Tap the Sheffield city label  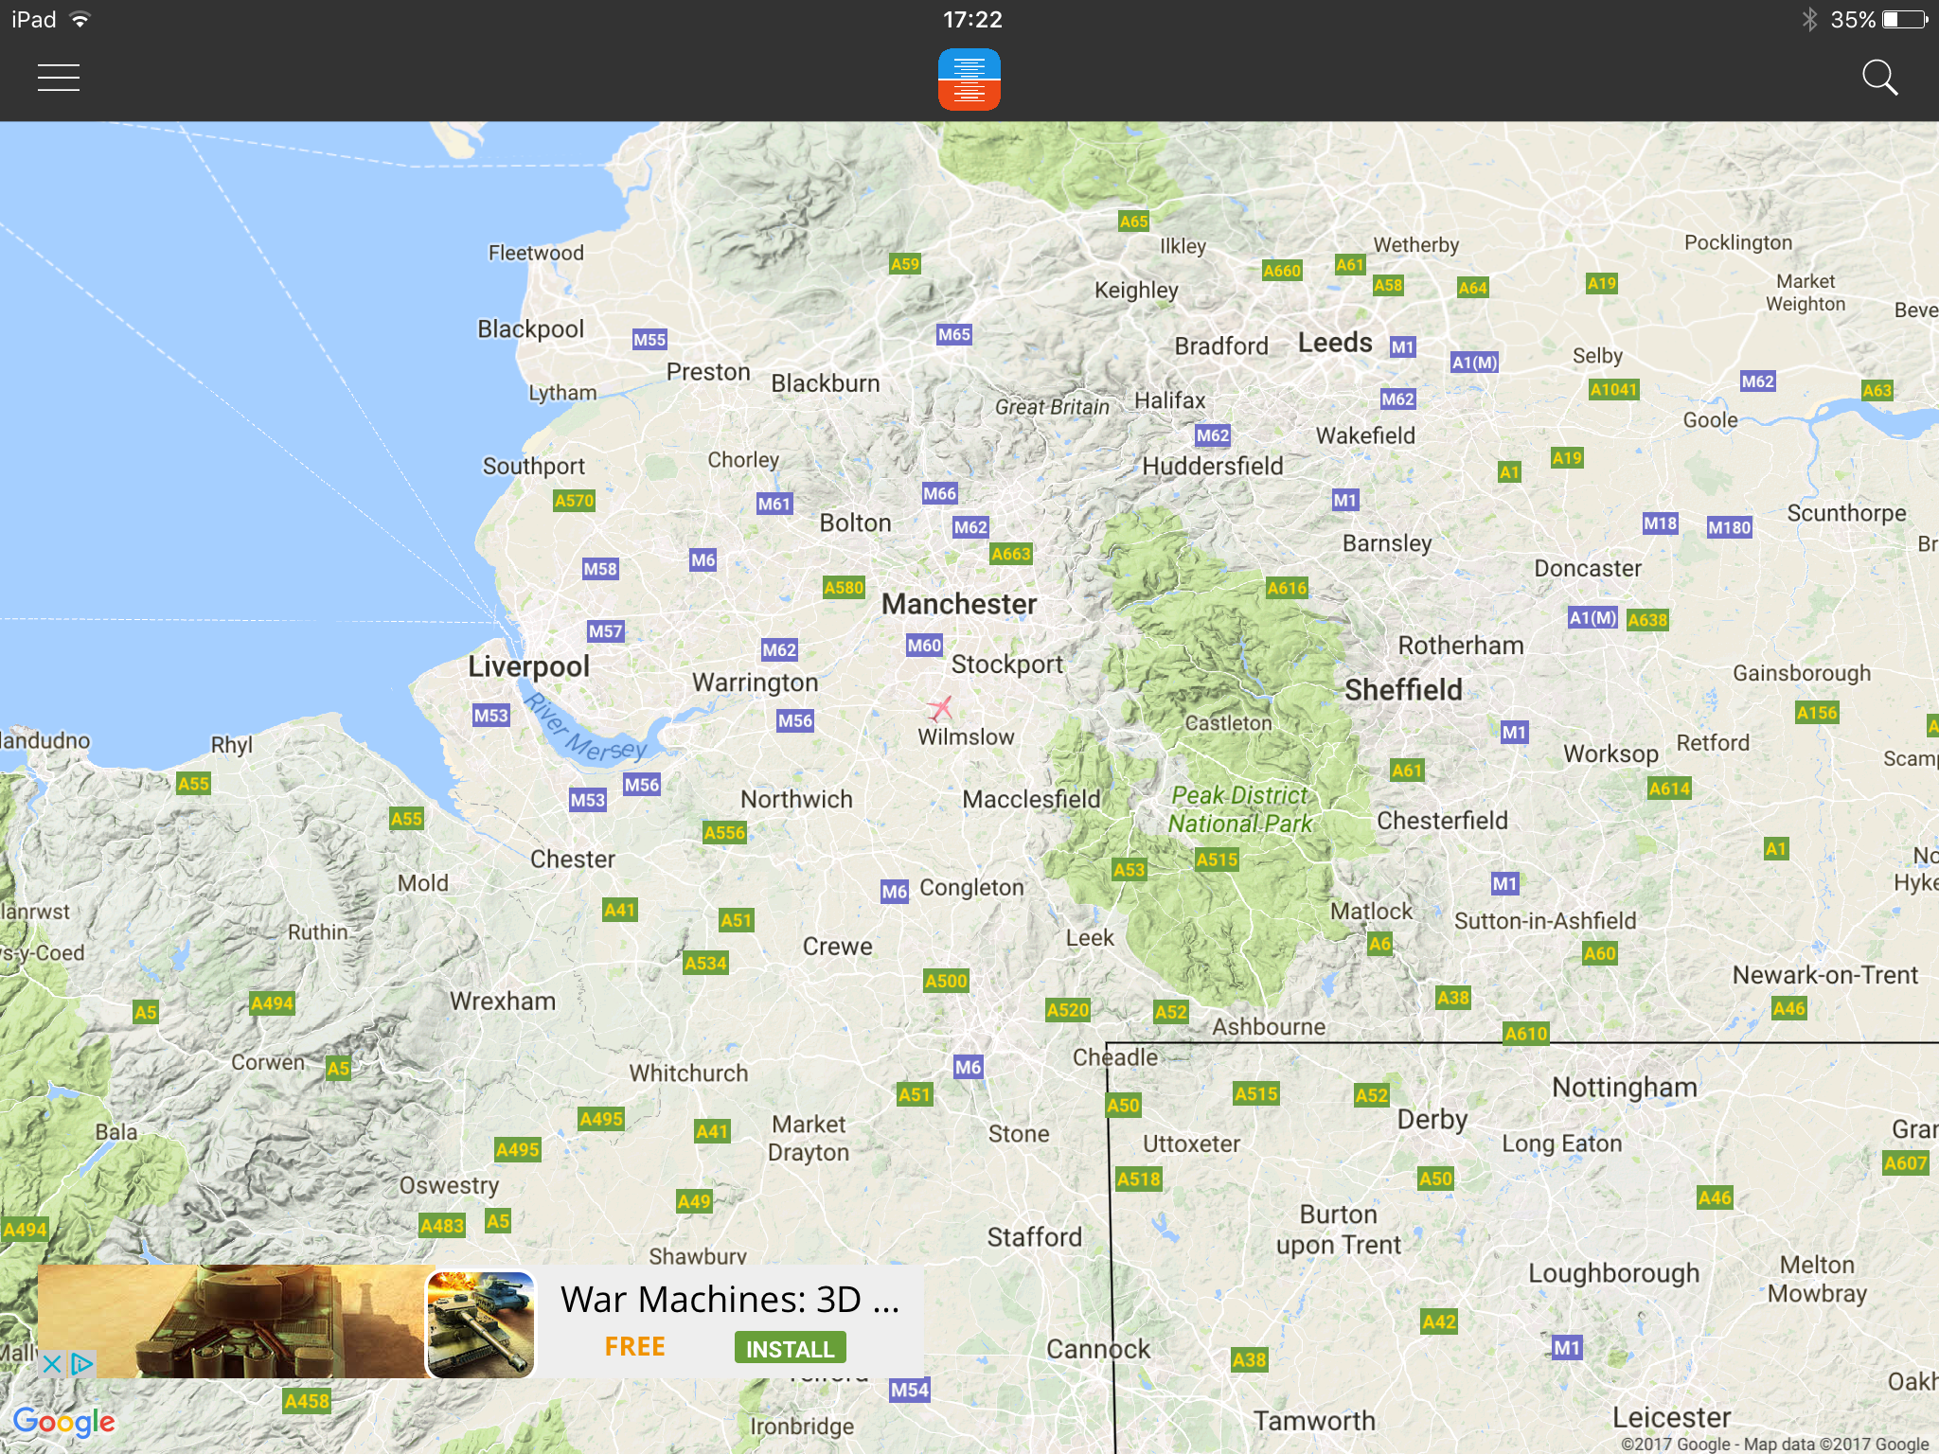pos(1403,690)
